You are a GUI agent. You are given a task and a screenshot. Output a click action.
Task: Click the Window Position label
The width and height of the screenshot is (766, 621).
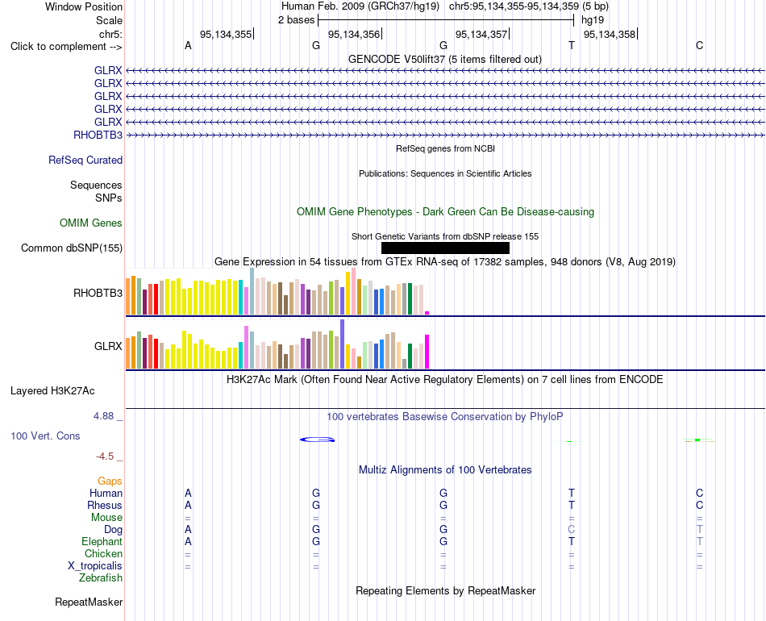coord(84,6)
